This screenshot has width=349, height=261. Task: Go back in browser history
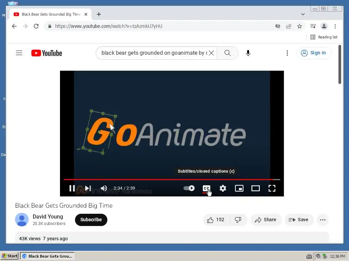click(14, 26)
